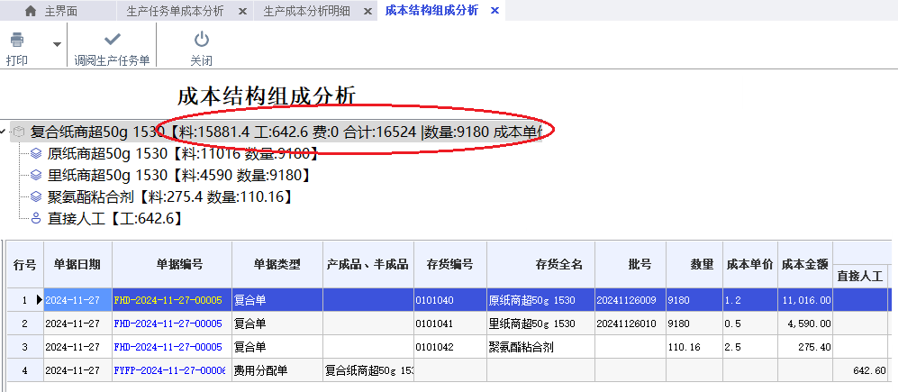The image size is (898, 392).
Task: Select the 成本结构组成分析 tab
Action: coord(431,10)
